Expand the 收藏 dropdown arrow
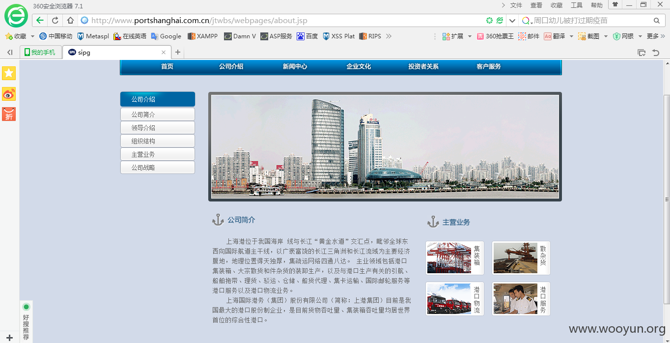Screen dimensions: 670x343 point(32,36)
